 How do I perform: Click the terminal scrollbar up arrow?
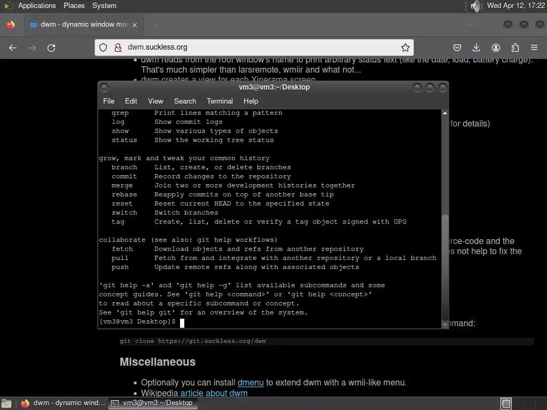(445, 113)
